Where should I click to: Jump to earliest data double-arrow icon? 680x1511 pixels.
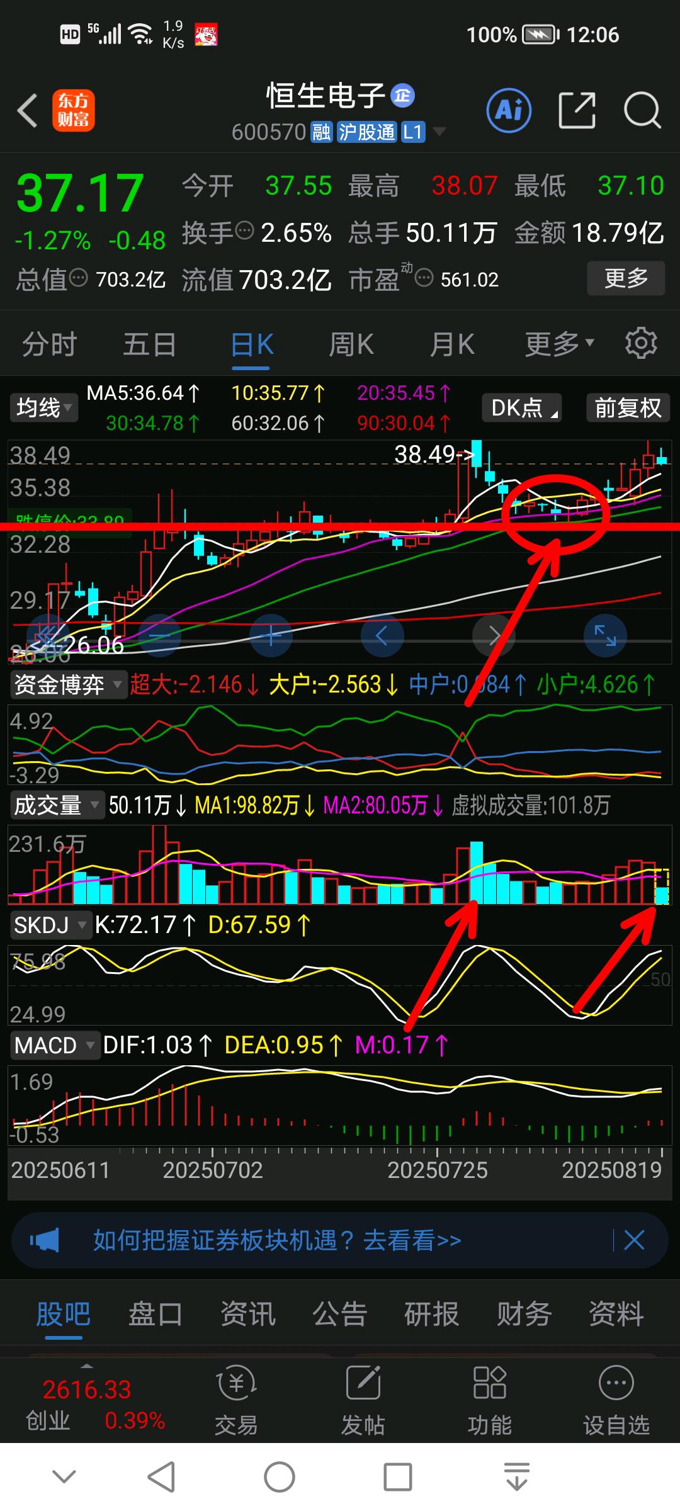tap(48, 636)
